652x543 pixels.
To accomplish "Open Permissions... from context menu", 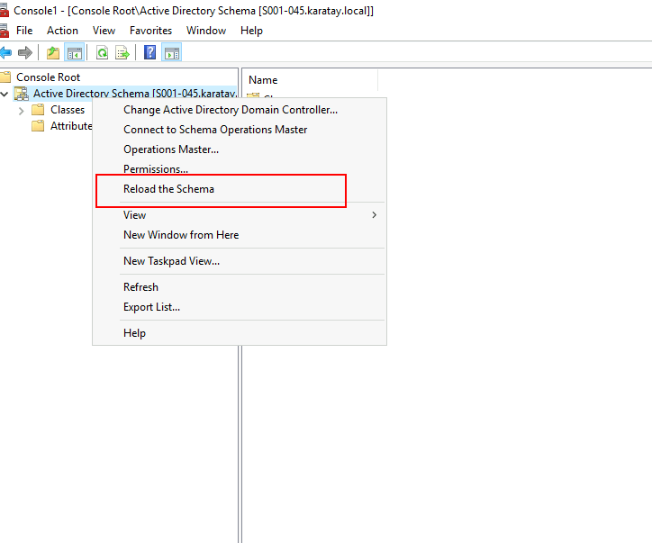I will point(240,168).
